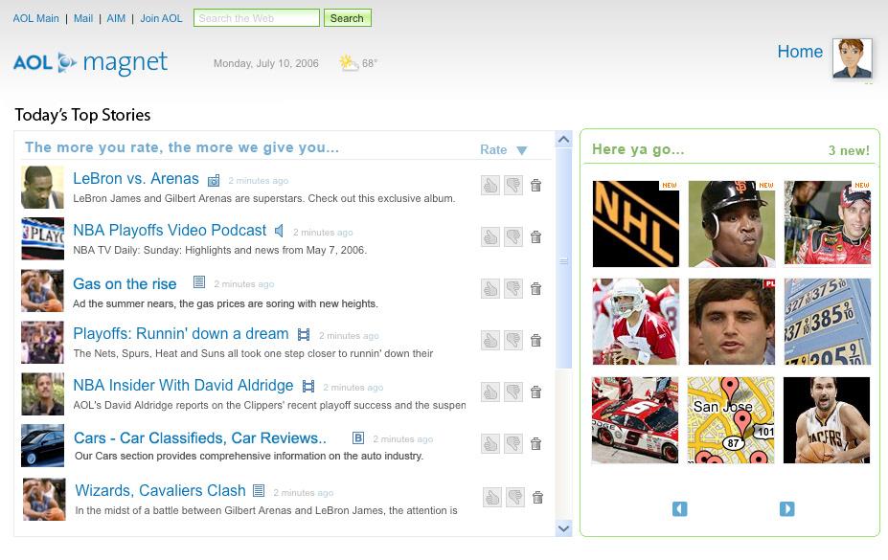Go to previous page of recommendations
Image resolution: width=888 pixels, height=560 pixels.
[679, 509]
